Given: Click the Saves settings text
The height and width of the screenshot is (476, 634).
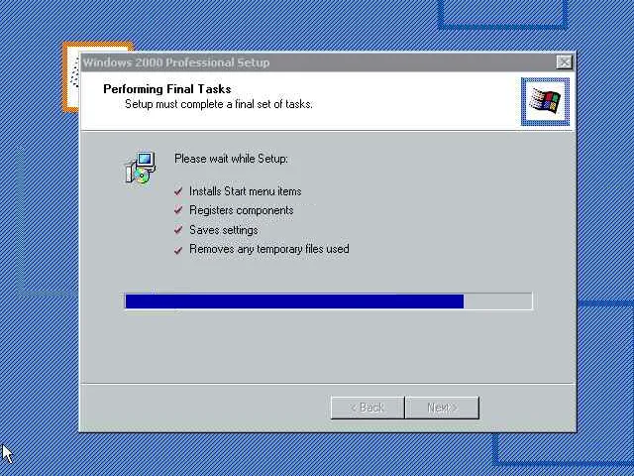Looking at the screenshot, I should click(x=224, y=230).
